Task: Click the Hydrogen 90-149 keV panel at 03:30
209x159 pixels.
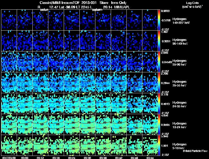Action: point(88,41)
